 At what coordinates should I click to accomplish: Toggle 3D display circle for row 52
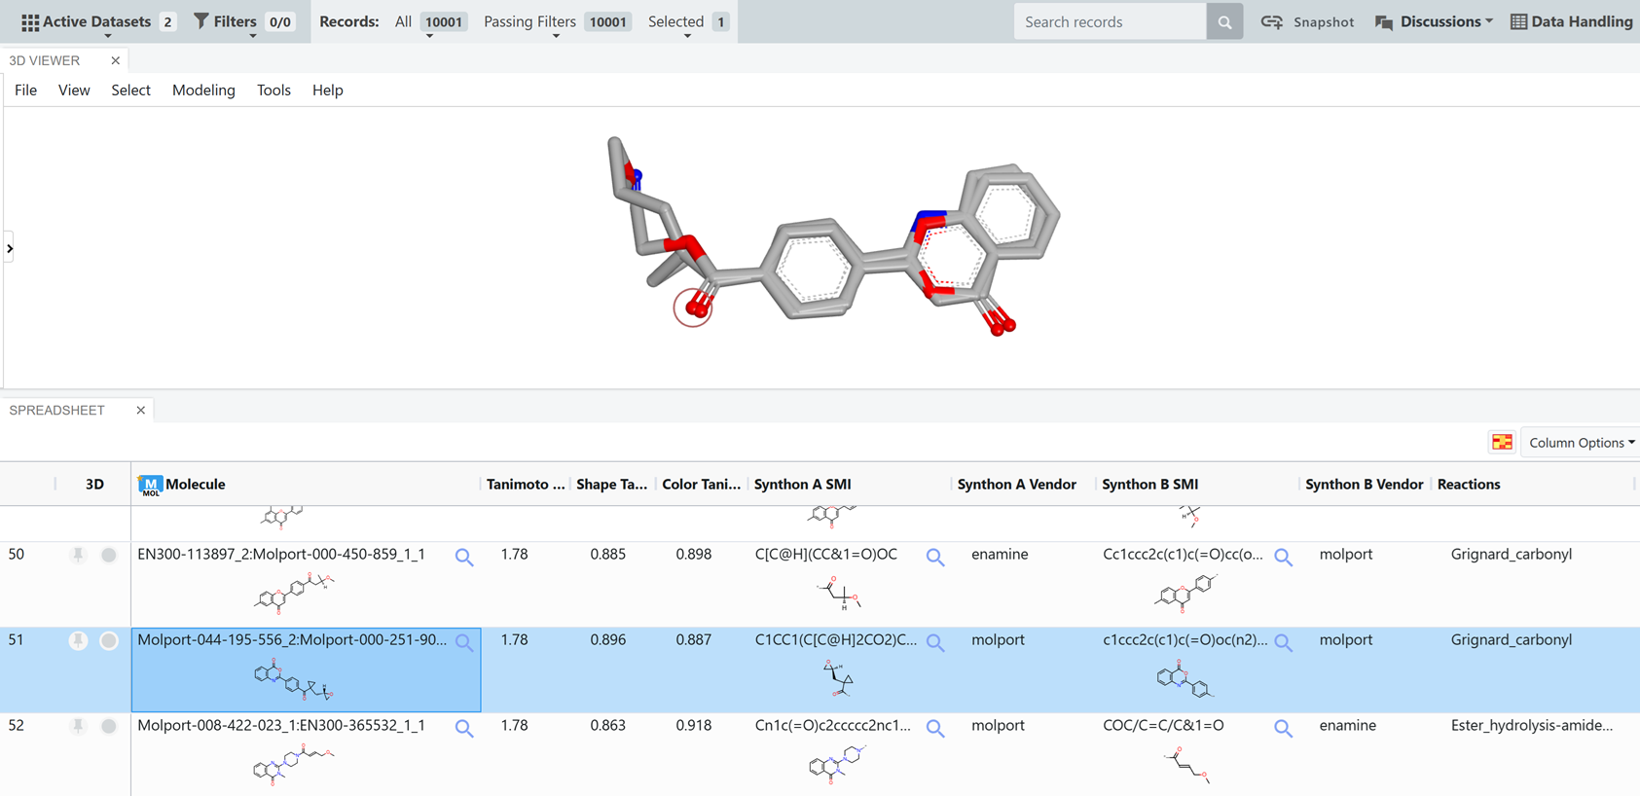click(109, 726)
